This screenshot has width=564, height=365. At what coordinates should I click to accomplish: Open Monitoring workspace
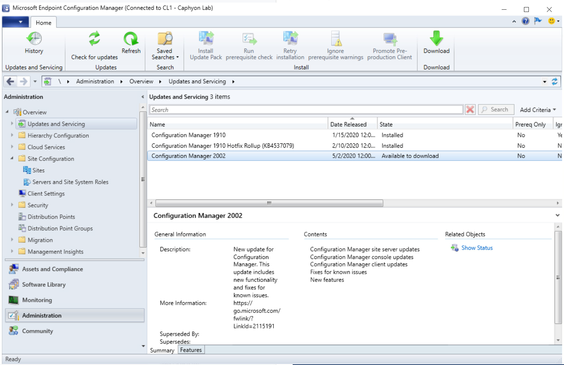[75, 300]
